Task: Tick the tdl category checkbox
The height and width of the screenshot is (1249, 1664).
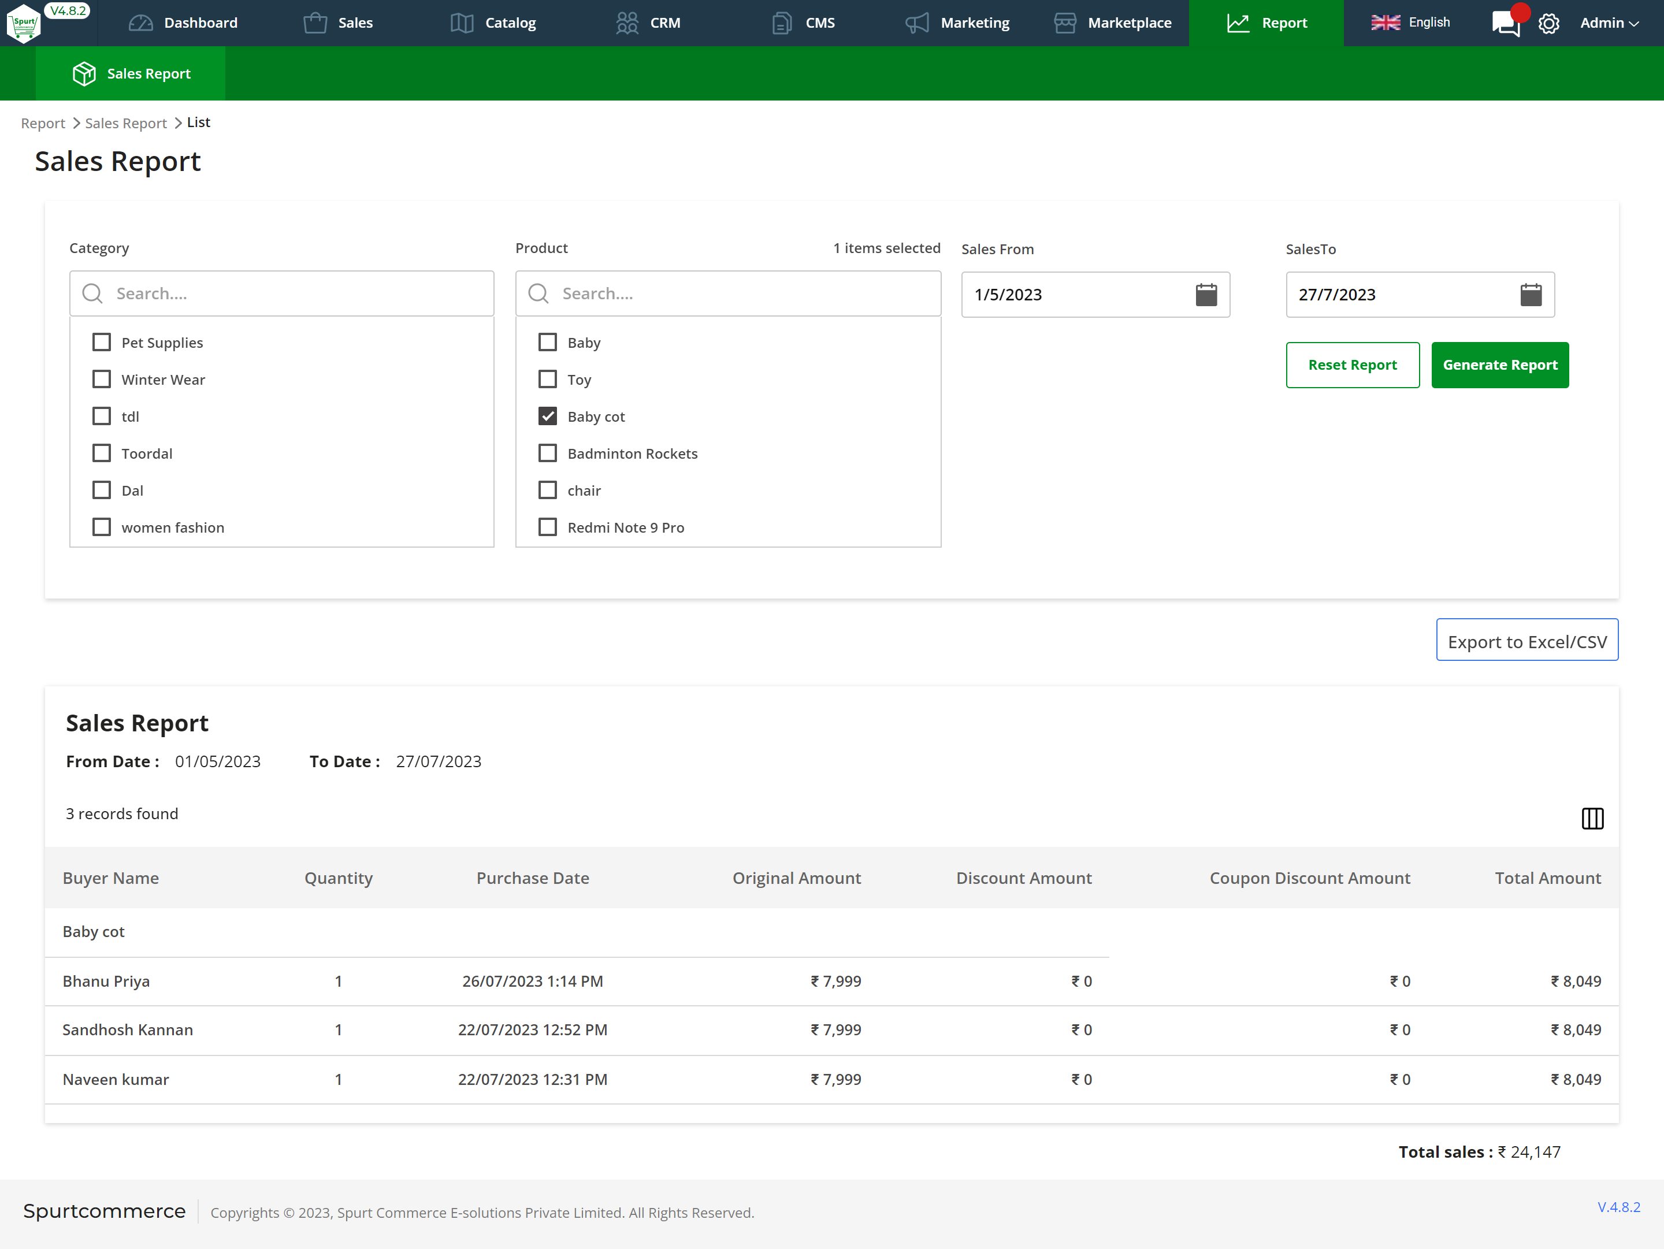Action: [102, 416]
